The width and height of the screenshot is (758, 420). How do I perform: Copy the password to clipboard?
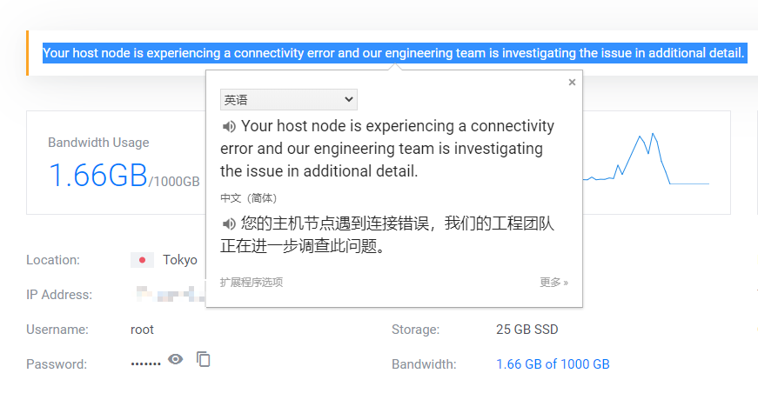tap(204, 359)
